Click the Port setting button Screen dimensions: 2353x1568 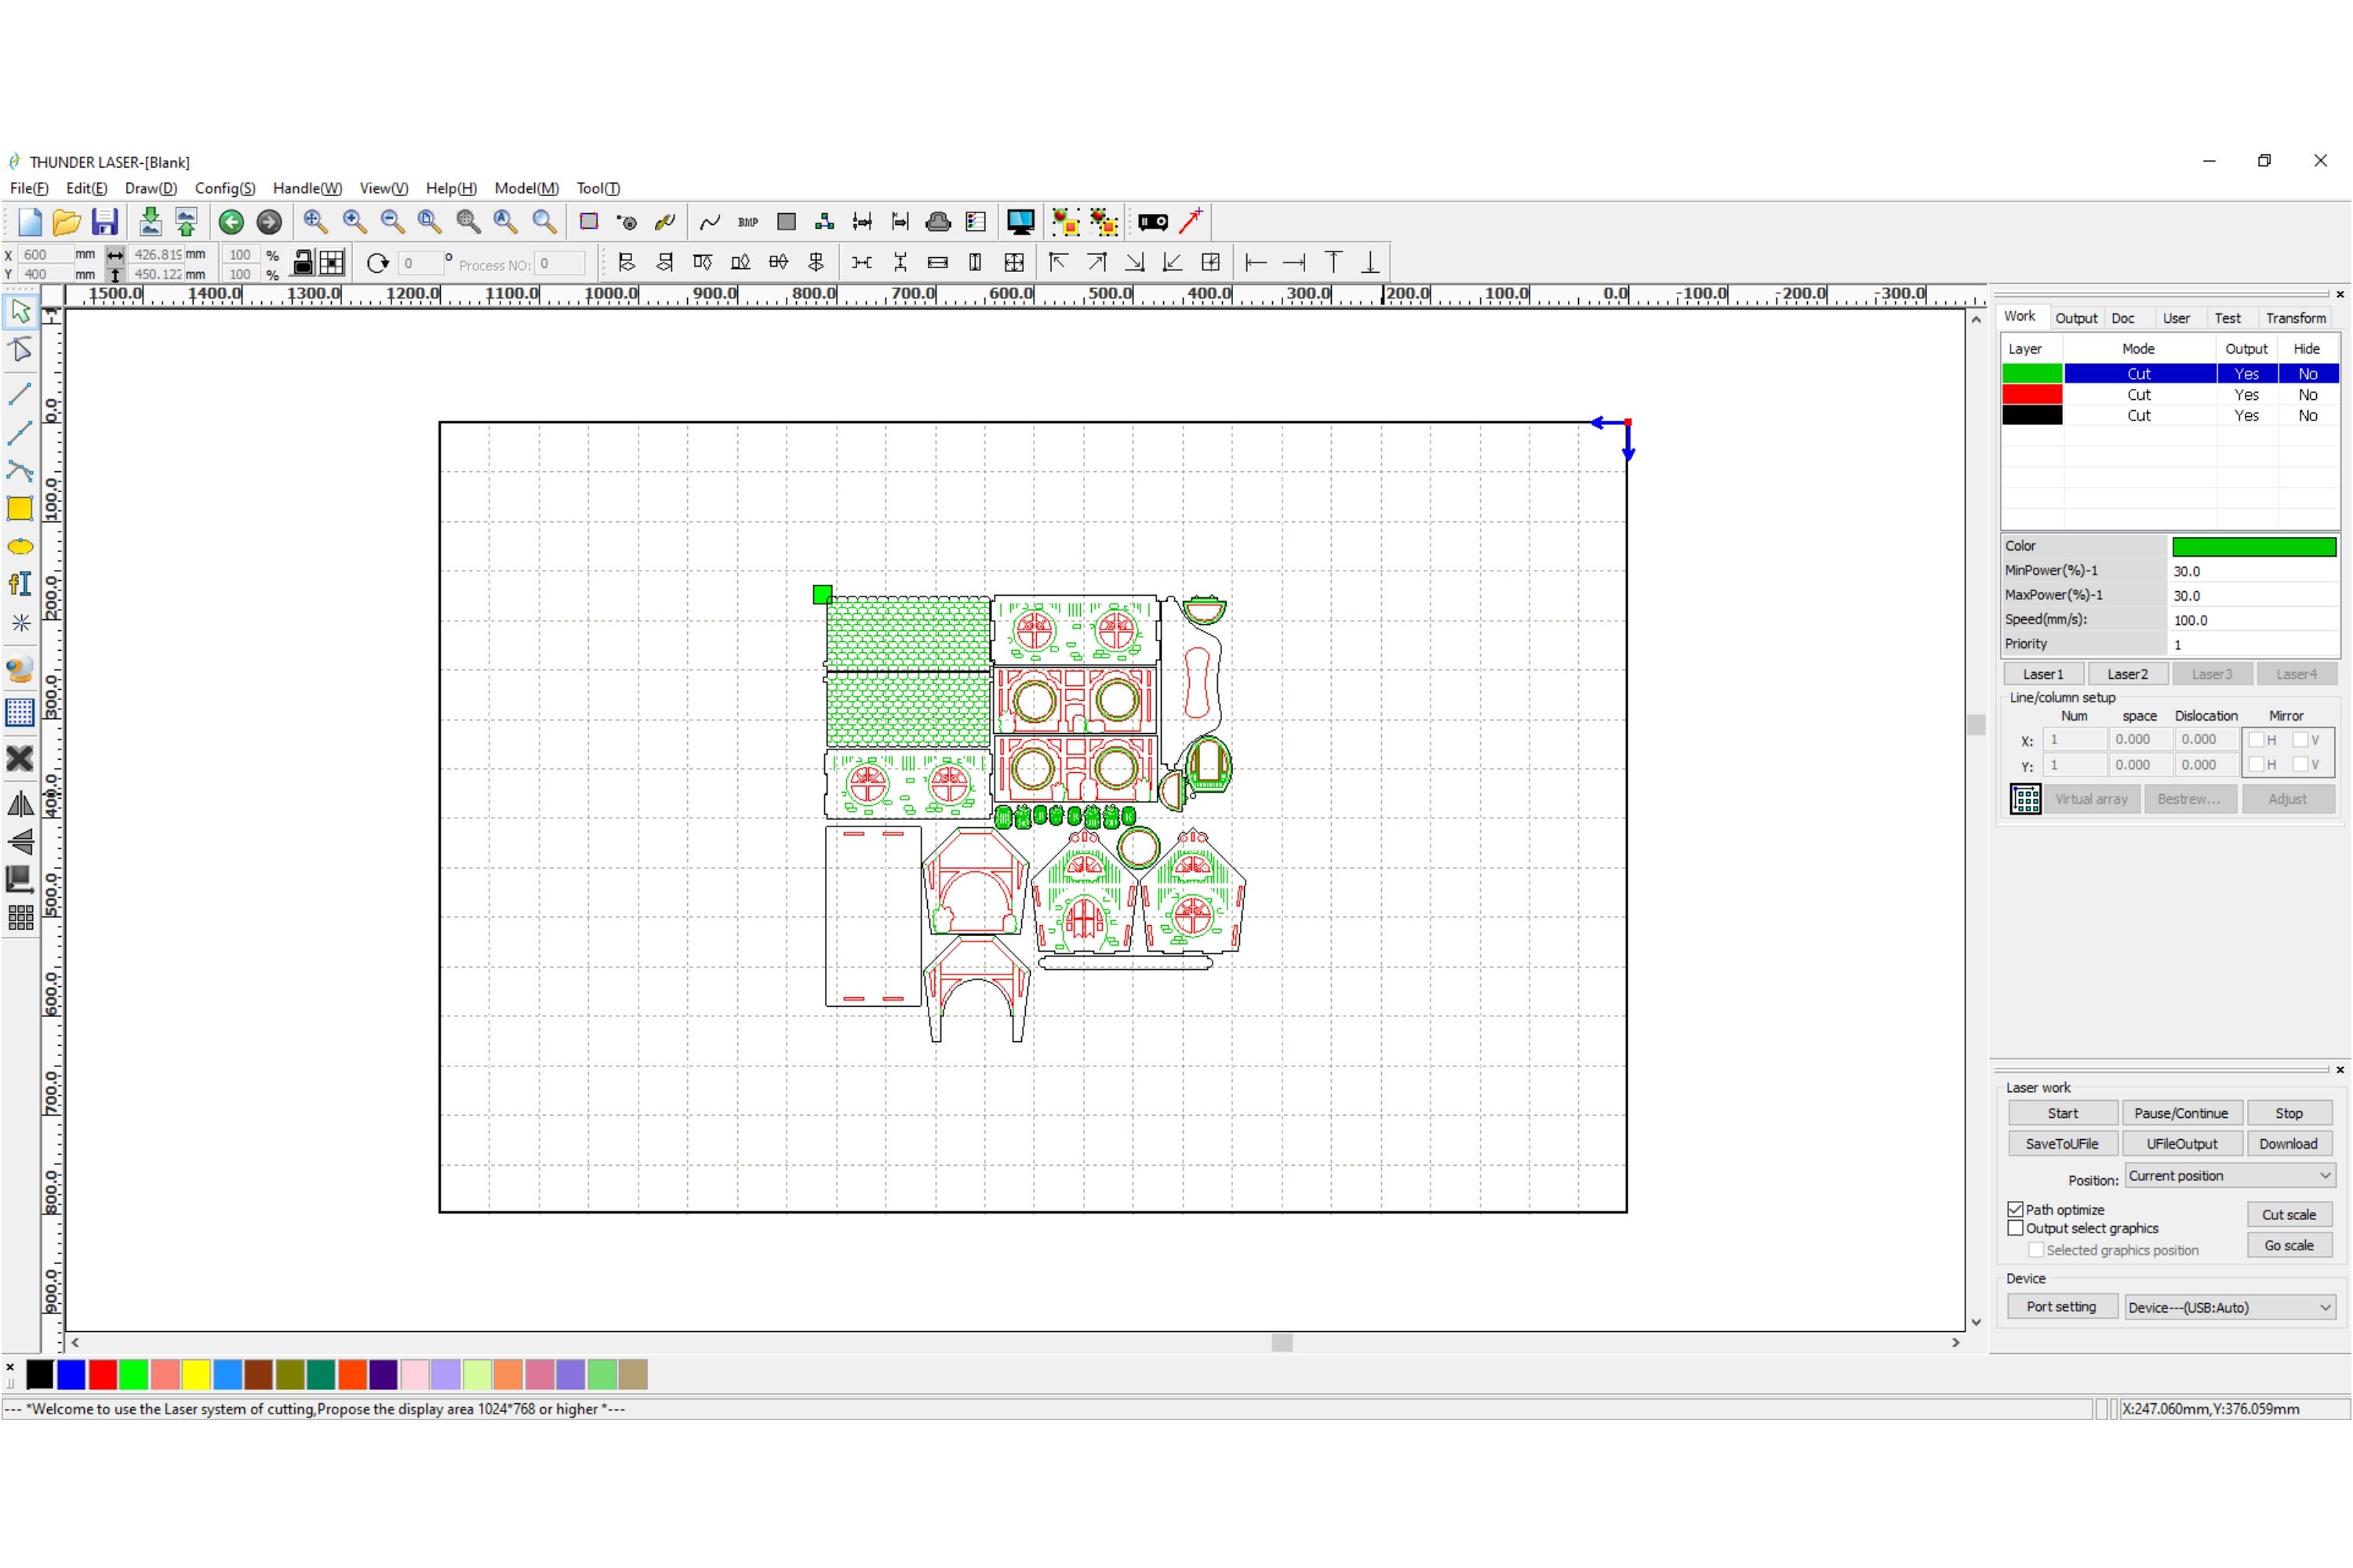click(2061, 1307)
